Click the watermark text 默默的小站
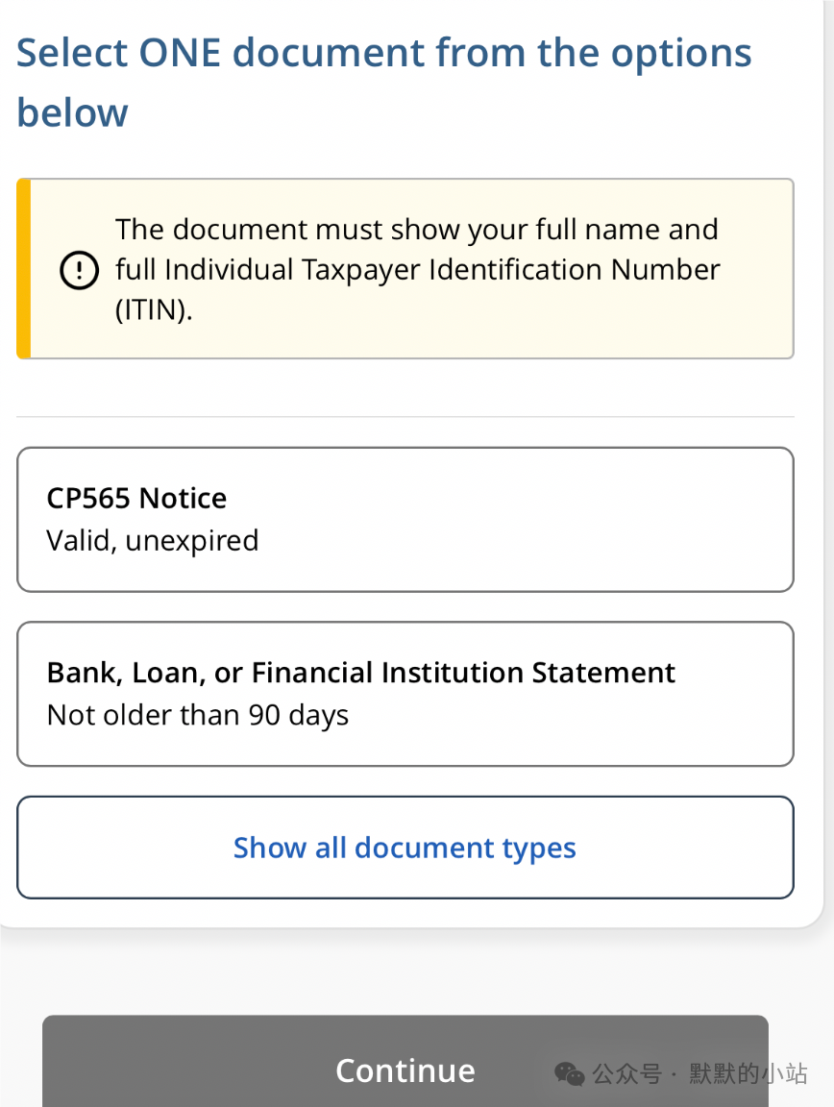This screenshot has width=834, height=1107. point(748,1073)
